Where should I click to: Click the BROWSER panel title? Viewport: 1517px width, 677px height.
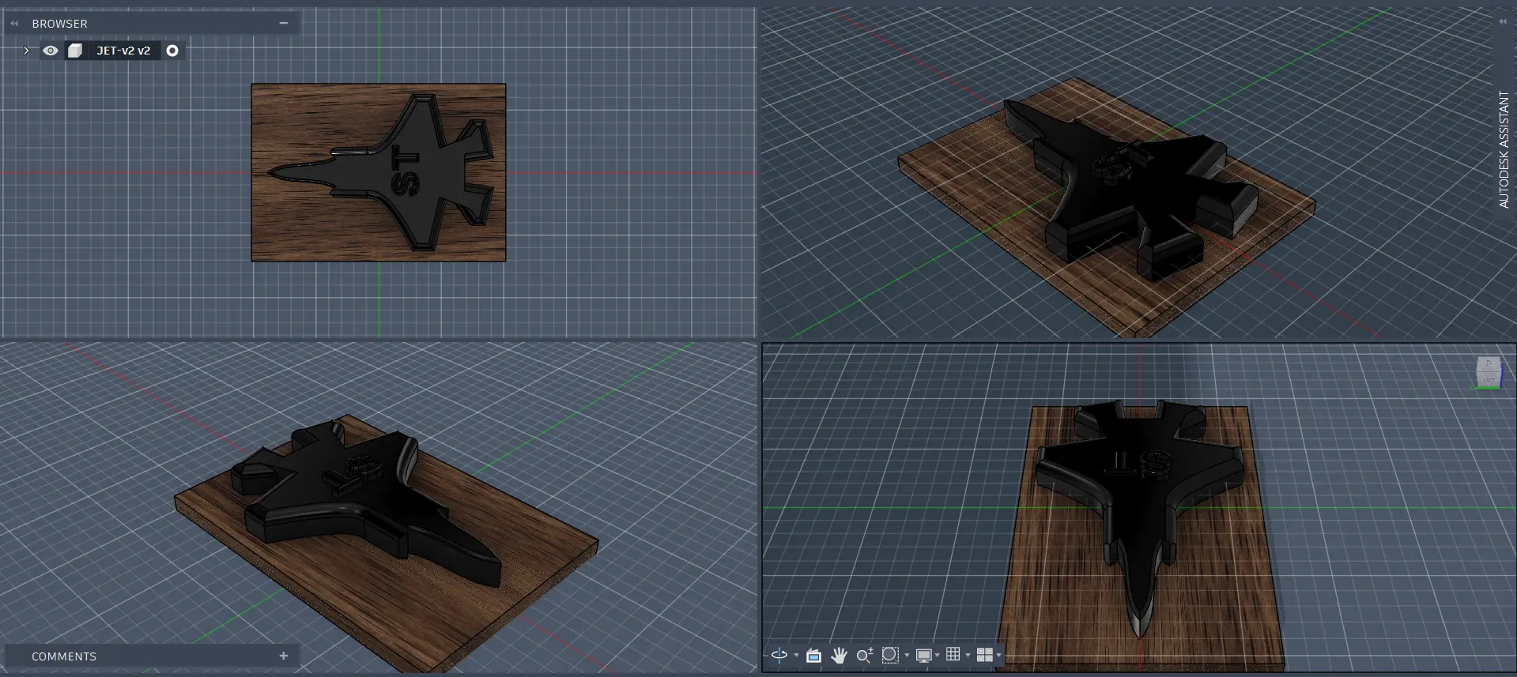click(59, 24)
